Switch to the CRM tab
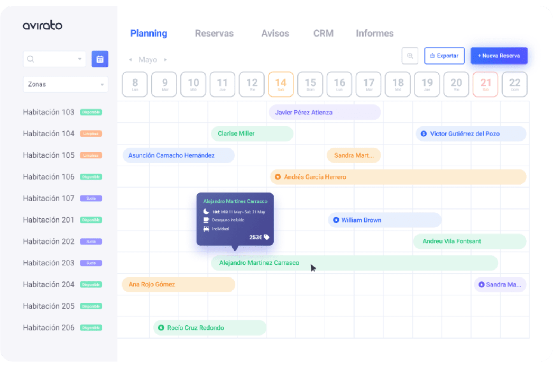The image size is (553, 368). (x=323, y=33)
